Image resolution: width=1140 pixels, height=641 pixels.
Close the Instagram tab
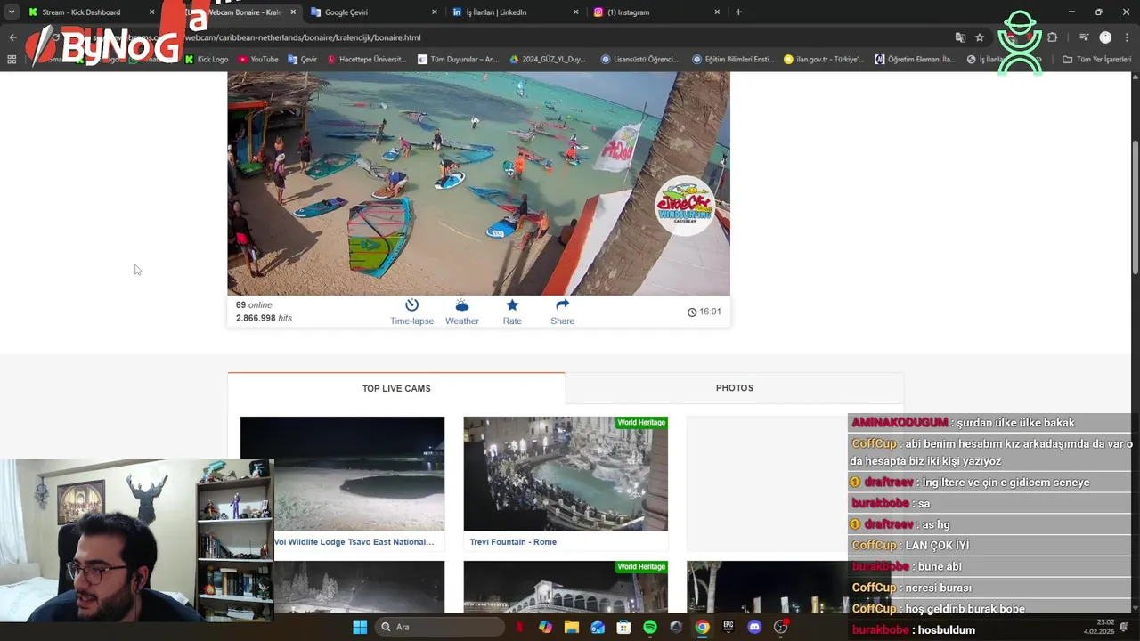(x=717, y=12)
